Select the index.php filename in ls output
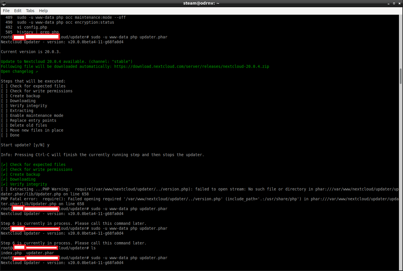The width and height of the screenshot is (403, 271). pos(11,253)
